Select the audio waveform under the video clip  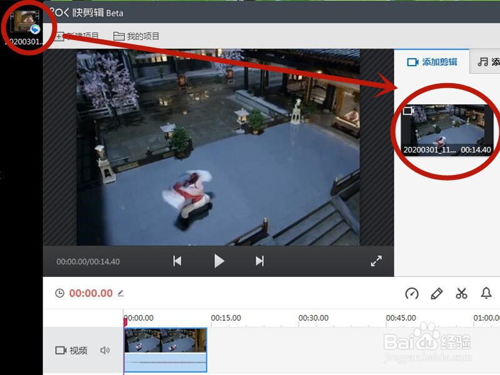point(166,362)
